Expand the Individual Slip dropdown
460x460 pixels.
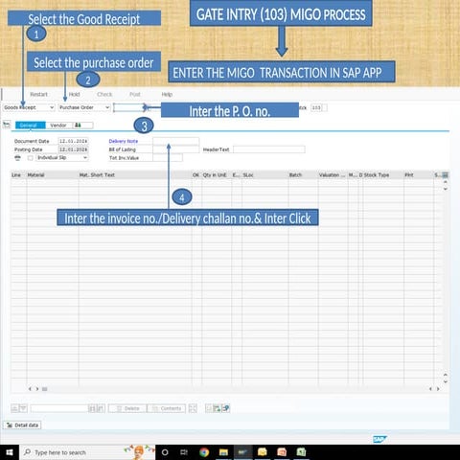[62, 158]
